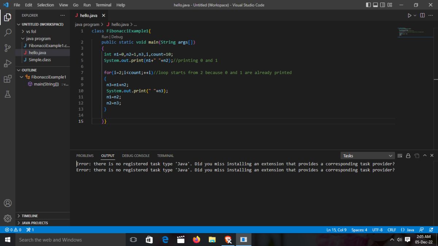Toggle Primary Side Bar visibility

[368, 5]
